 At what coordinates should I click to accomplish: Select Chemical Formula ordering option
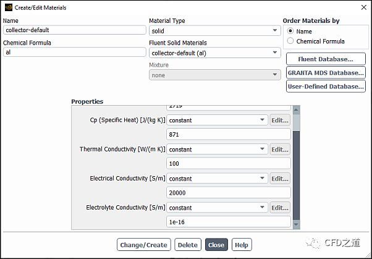point(291,41)
